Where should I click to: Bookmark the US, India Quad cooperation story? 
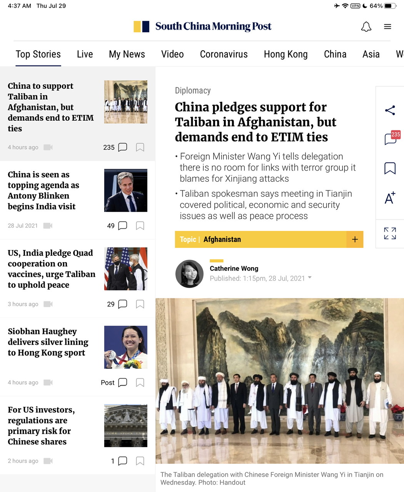coord(140,304)
